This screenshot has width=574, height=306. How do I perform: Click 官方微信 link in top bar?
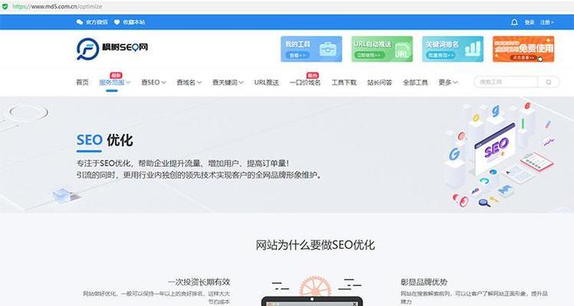pyautogui.click(x=97, y=22)
